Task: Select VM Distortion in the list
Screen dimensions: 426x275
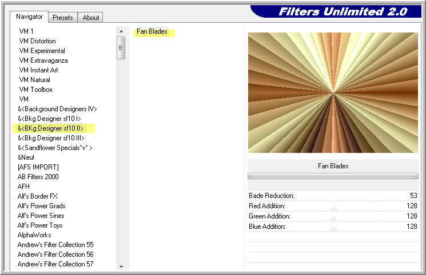Action: (x=38, y=41)
